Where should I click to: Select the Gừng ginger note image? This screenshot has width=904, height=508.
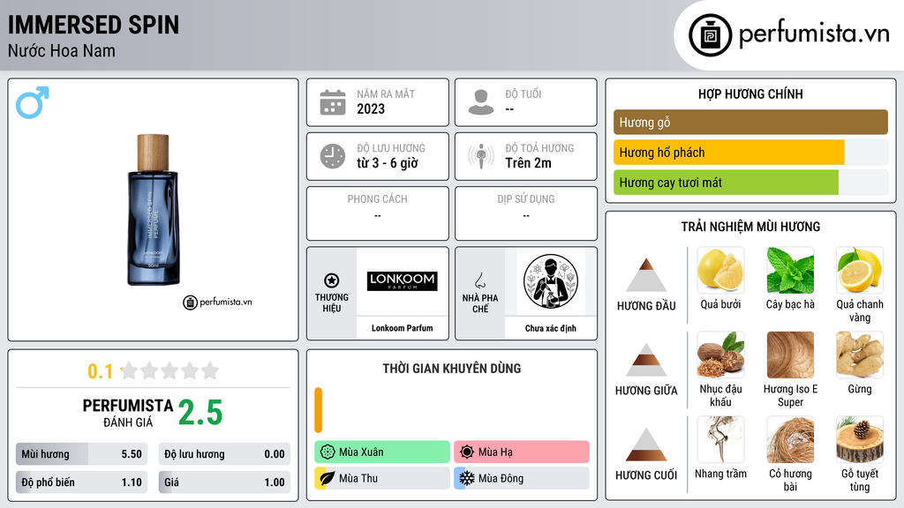[x=860, y=355]
